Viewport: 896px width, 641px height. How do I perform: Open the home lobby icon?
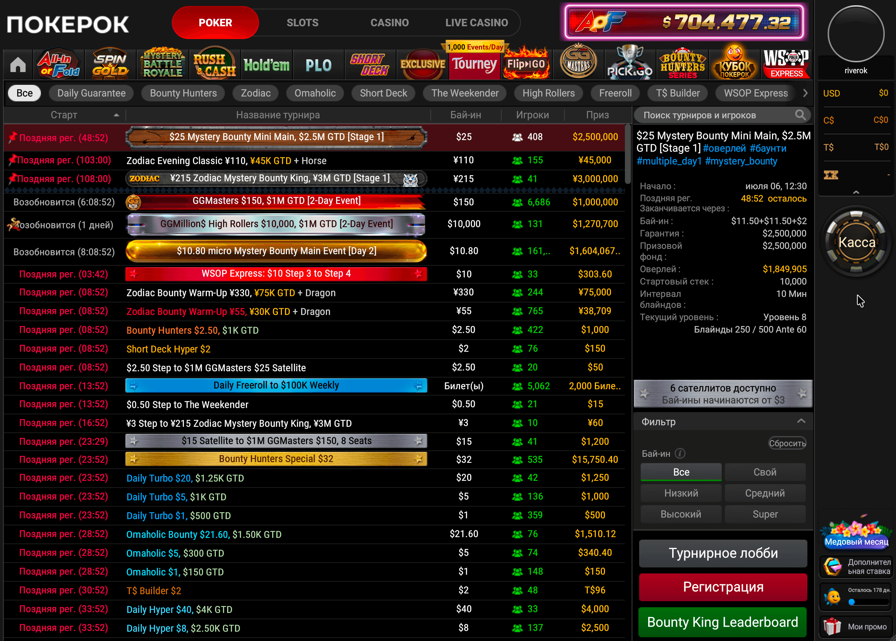18,65
